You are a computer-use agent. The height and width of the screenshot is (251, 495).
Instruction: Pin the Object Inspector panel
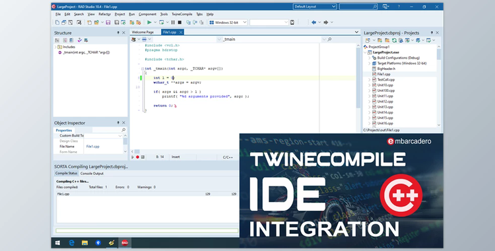coord(118,123)
